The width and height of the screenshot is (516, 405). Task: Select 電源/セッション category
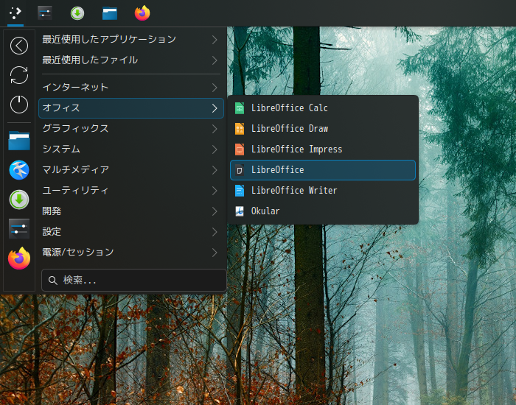pos(131,253)
